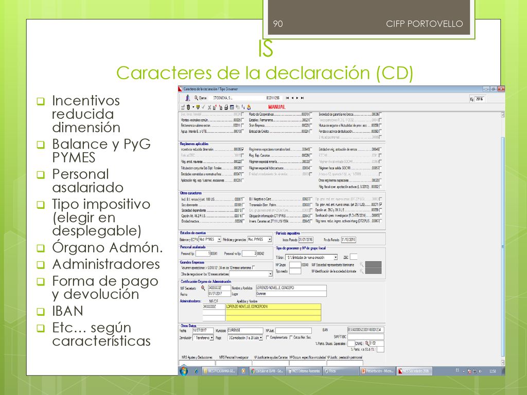527x395 pixels.
Task: Open Balance y ECPN model dropdown
Action: [x=219, y=240]
